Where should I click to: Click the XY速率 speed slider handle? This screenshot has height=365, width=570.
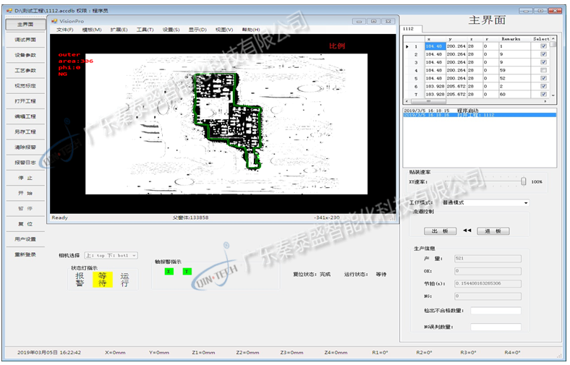[523, 181]
